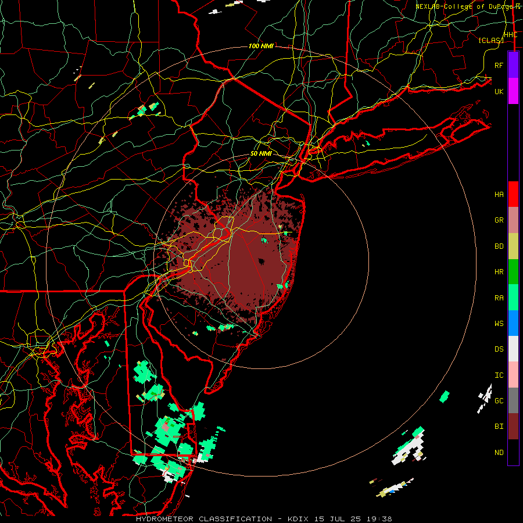Click the purple RF color swatch in legend
The height and width of the screenshot is (523, 523).
click(513, 65)
